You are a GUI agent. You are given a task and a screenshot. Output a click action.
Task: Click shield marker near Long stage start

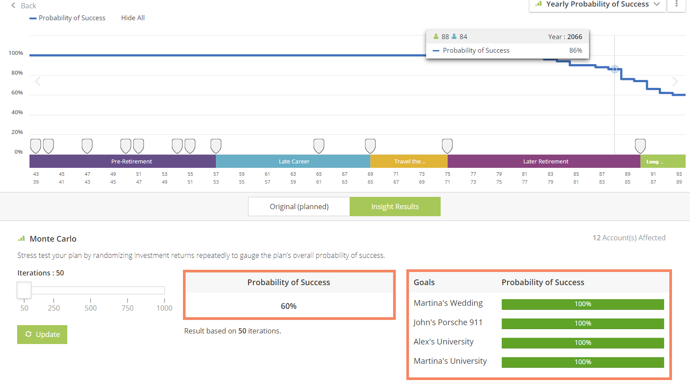click(x=640, y=146)
